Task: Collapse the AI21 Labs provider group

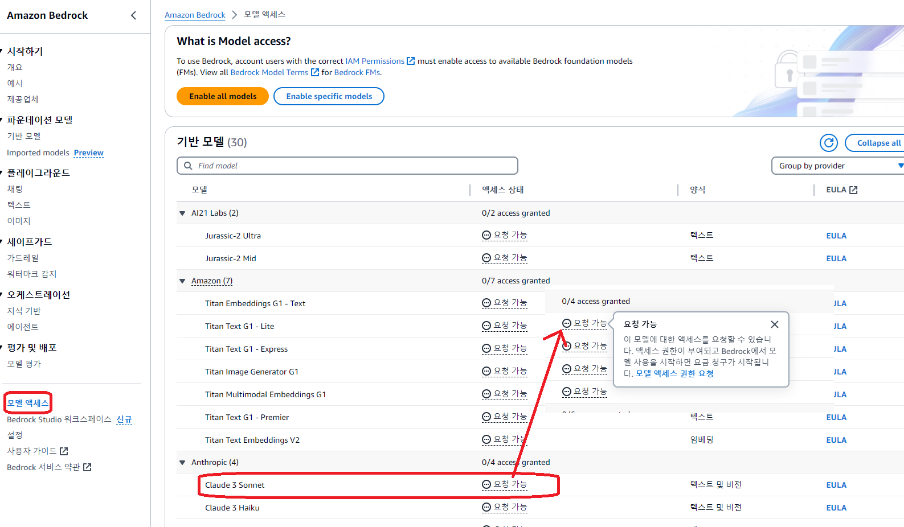Action: (182, 213)
